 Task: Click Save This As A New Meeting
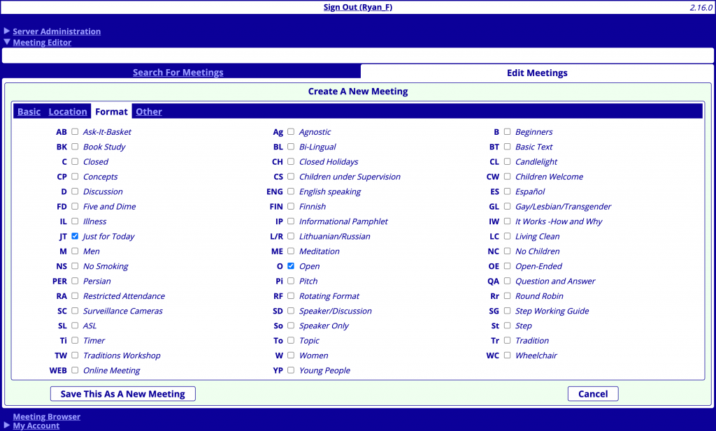click(123, 394)
